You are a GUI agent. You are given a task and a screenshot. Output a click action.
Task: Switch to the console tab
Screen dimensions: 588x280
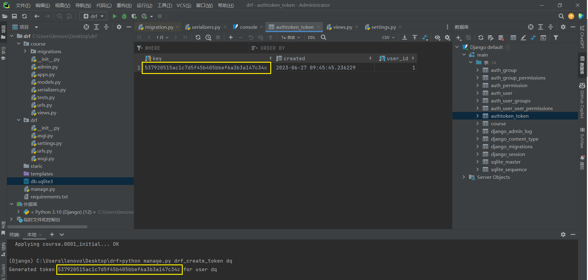pos(248,27)
